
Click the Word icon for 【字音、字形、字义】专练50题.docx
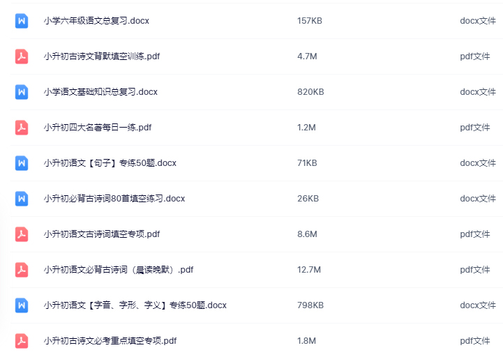tap(22, 305)
